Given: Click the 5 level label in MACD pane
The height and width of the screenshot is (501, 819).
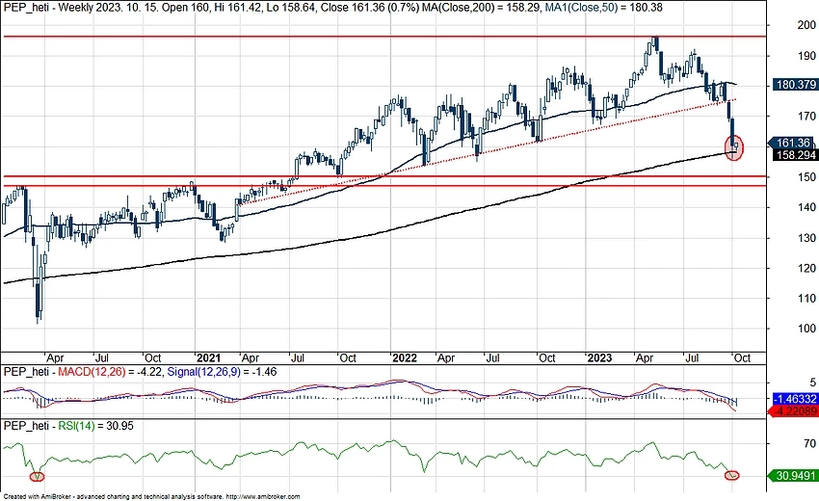Looking at the screenshot, I should tap(812, 382).
